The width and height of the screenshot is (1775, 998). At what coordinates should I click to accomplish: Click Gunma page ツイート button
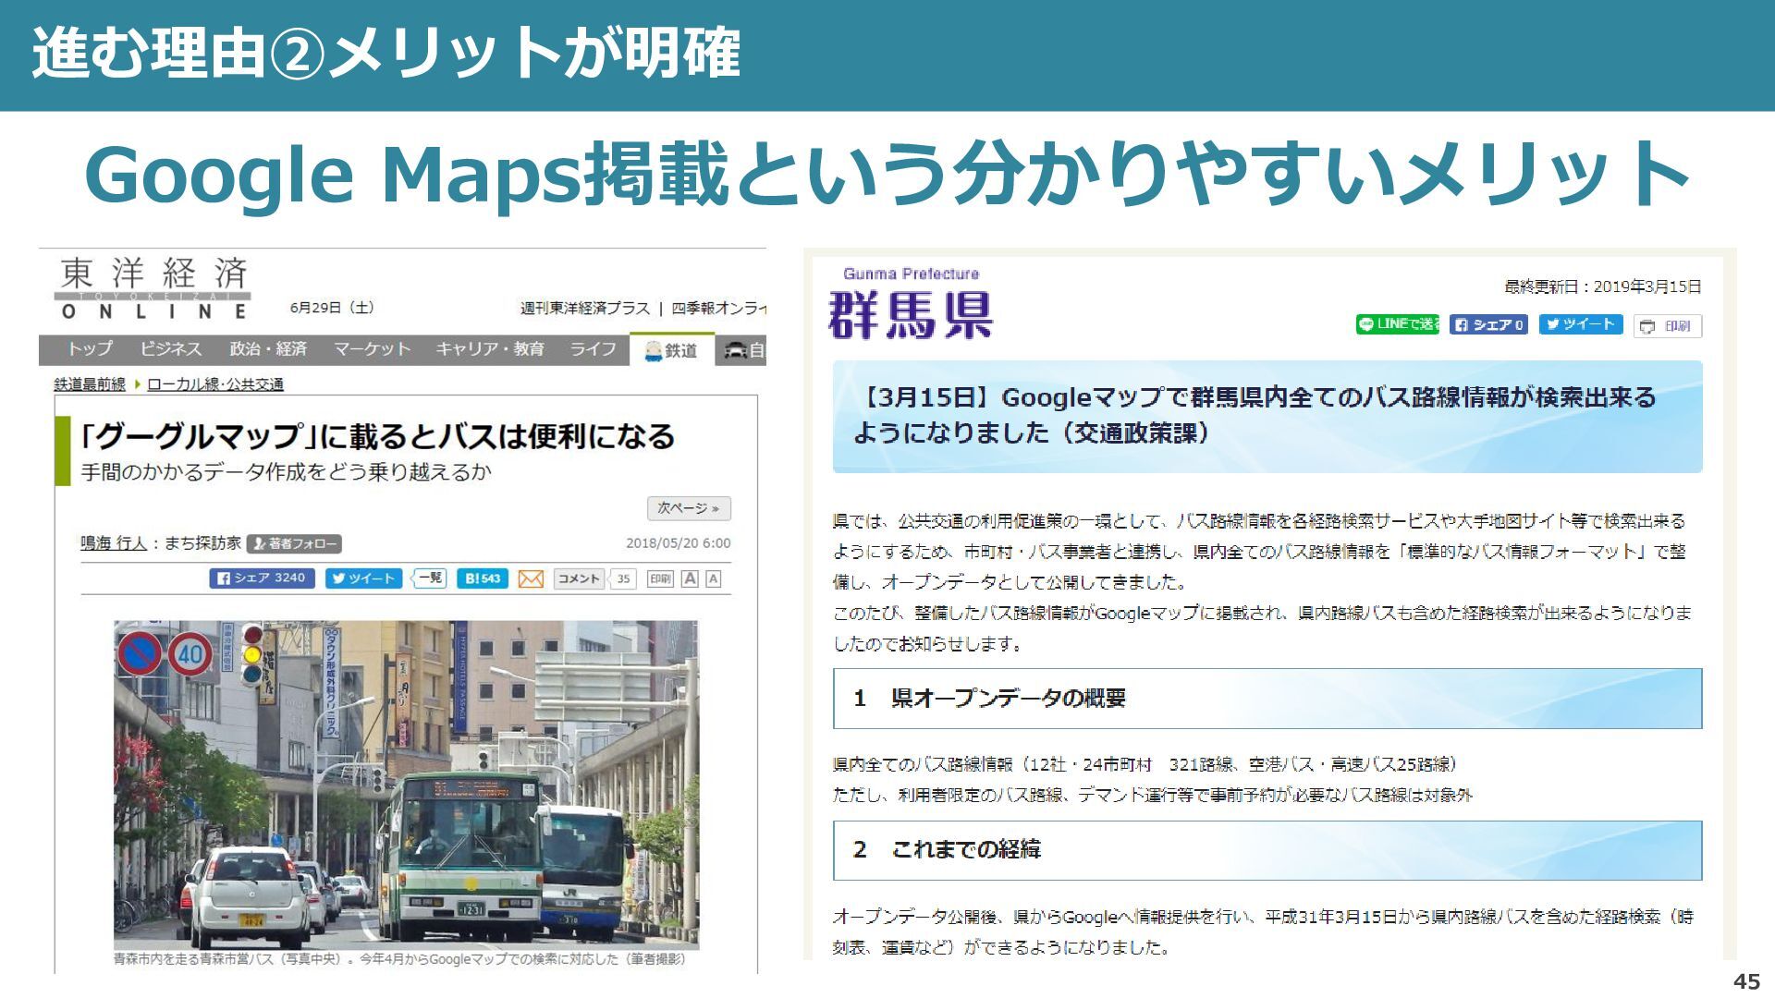coord(1581,324)
